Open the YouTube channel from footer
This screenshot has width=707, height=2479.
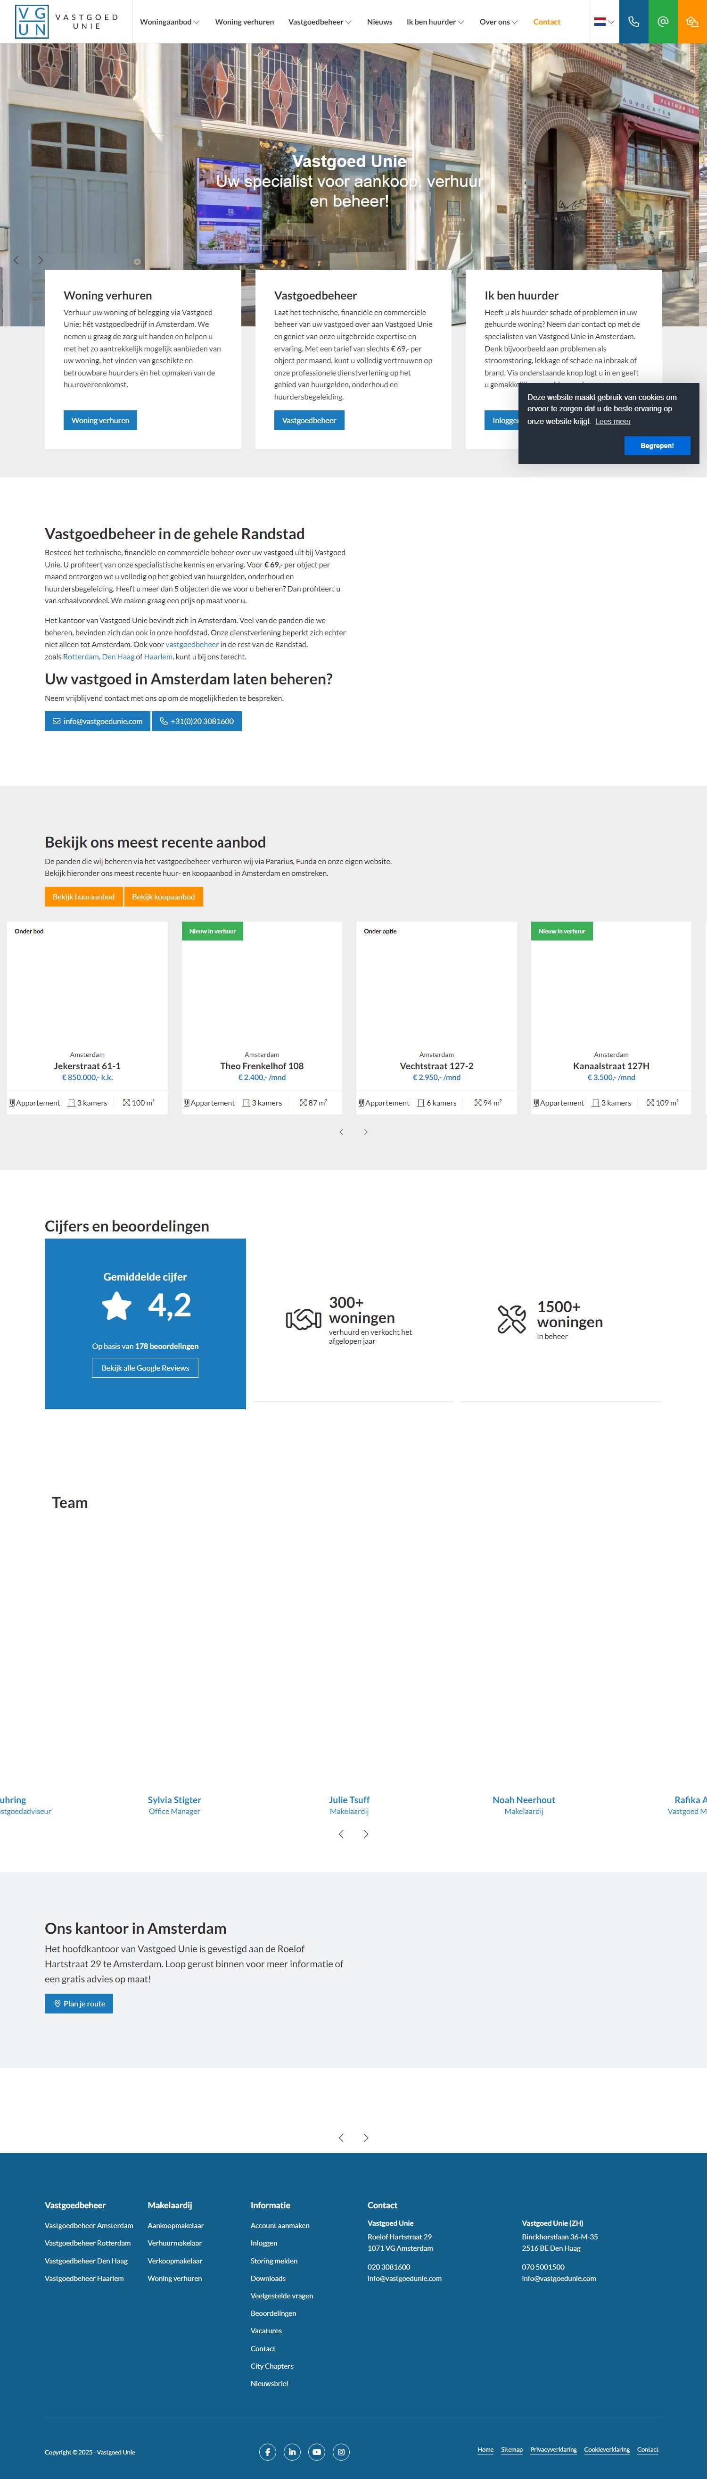click(x=316, y=2451)
